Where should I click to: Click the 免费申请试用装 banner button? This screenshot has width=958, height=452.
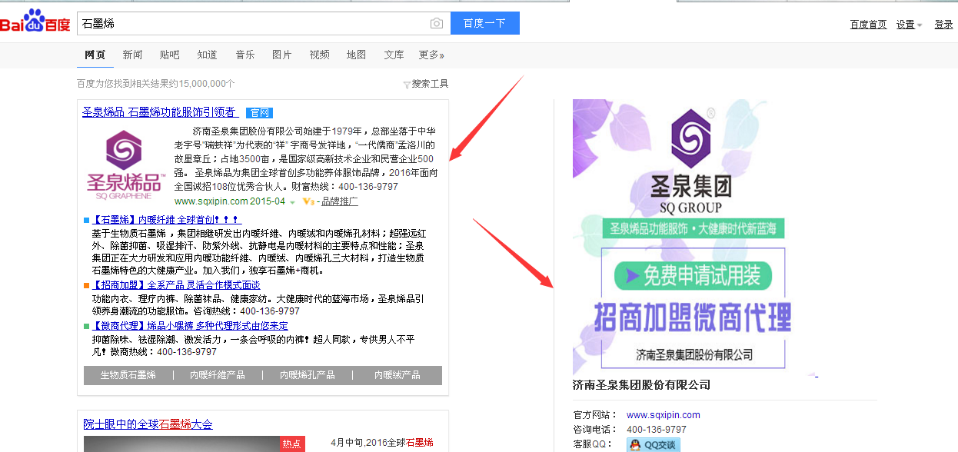[693, 275]
